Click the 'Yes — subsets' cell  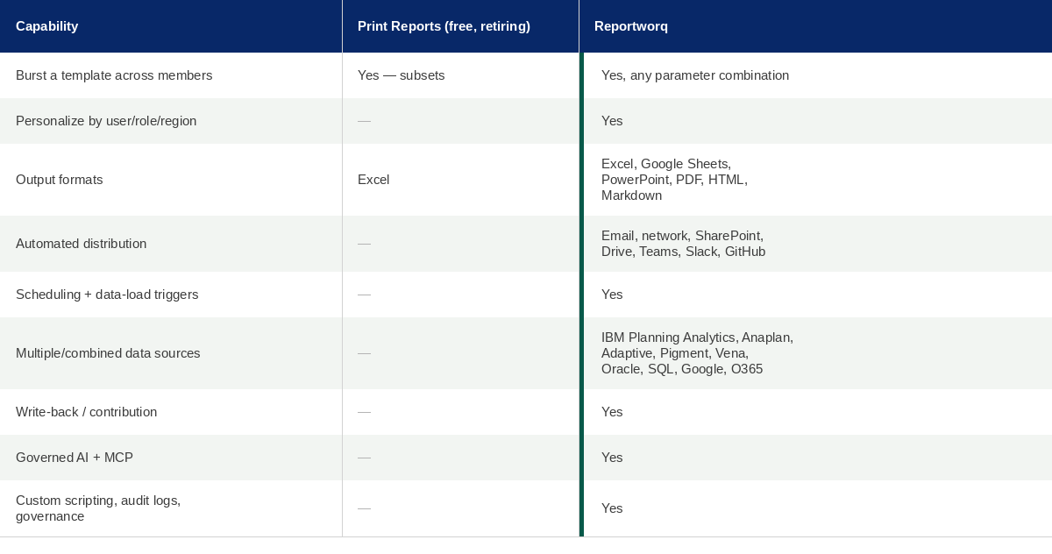(402, 75)
